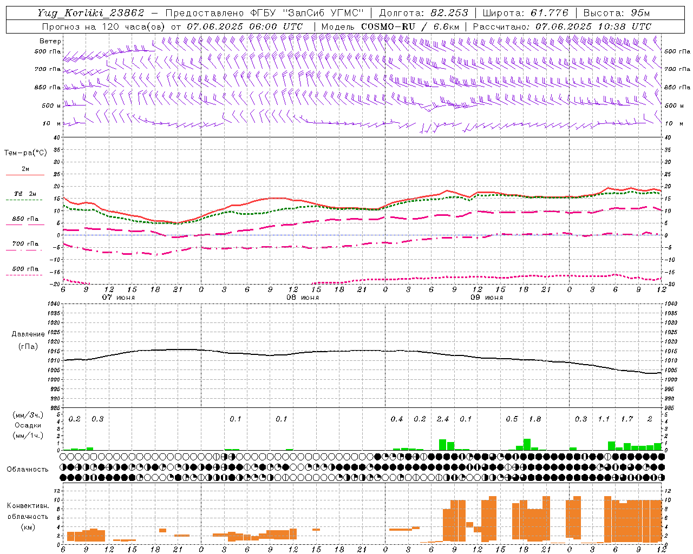Click the Рассчитано: 07.06.2025 10:38 UTC text
This screenshot has width=693, height=554.
pos(562,27)
